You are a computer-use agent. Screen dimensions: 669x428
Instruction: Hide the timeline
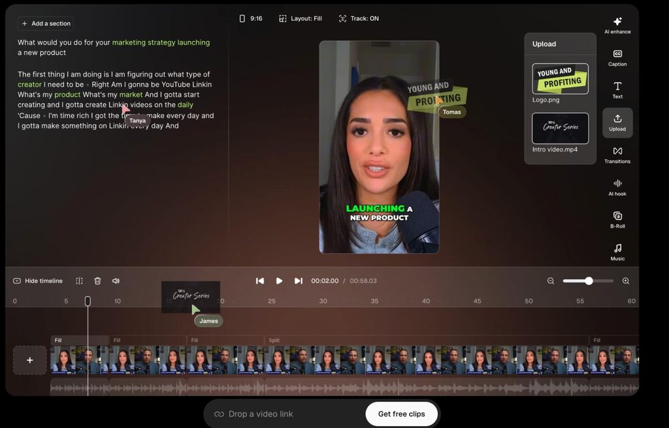38,281
